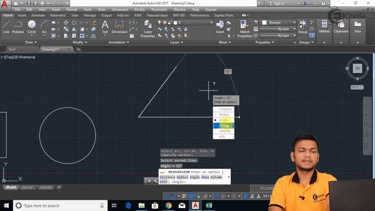Click the Copy tool in Modify panel

pyautogui.click(x=66, y=29)
